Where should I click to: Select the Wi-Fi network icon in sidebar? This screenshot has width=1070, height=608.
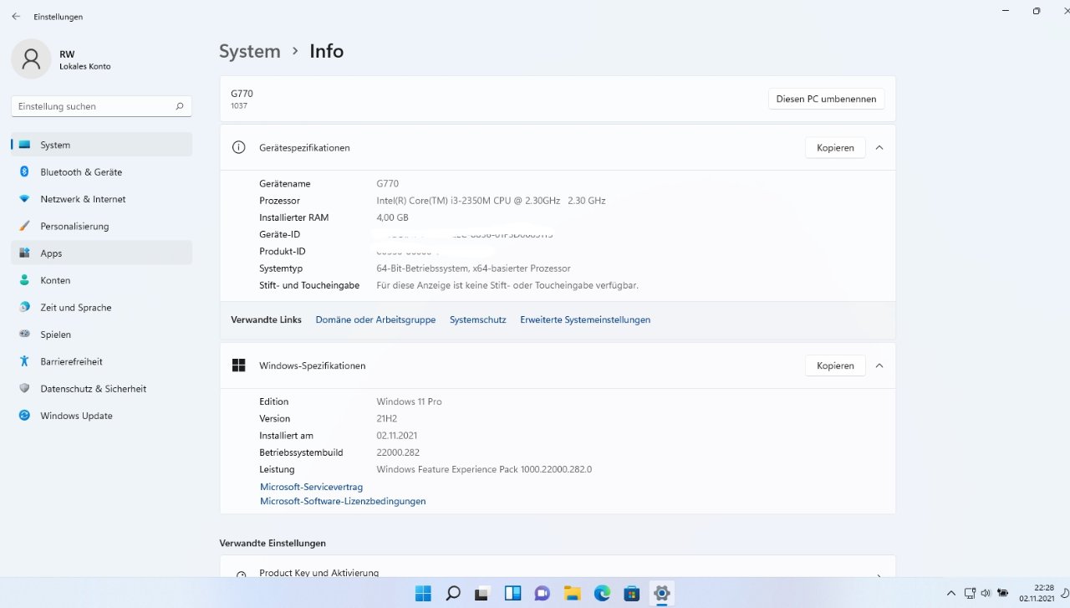point(24,199)
